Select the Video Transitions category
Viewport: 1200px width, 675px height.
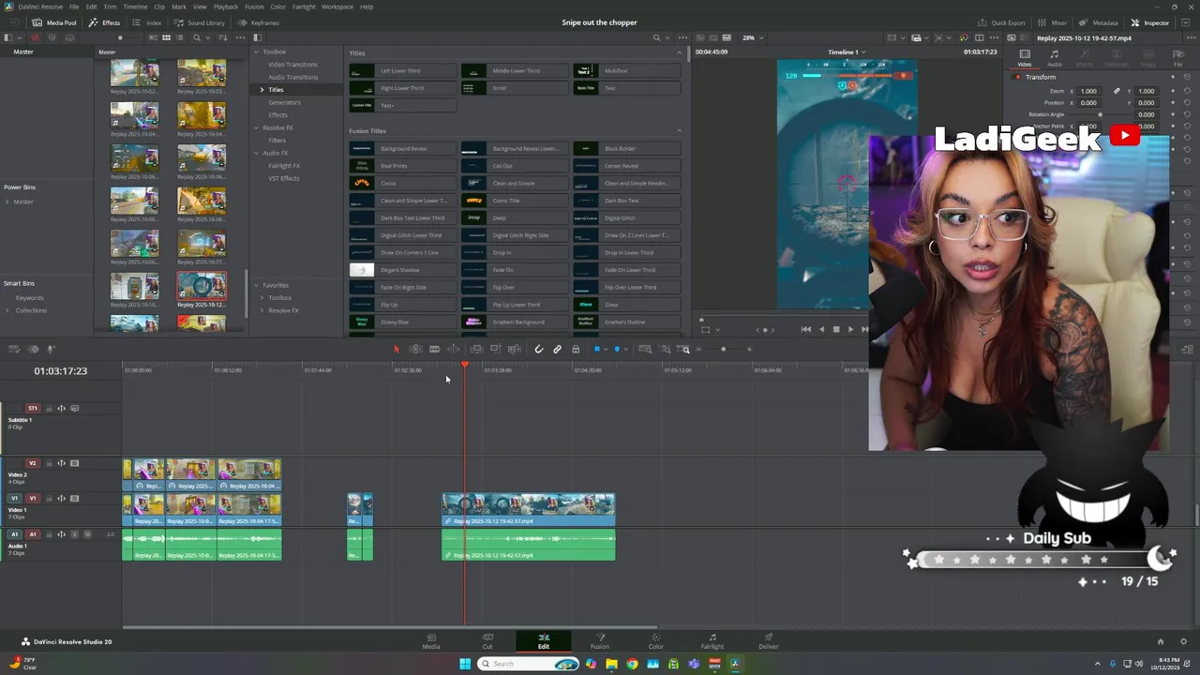pos(292,64)
